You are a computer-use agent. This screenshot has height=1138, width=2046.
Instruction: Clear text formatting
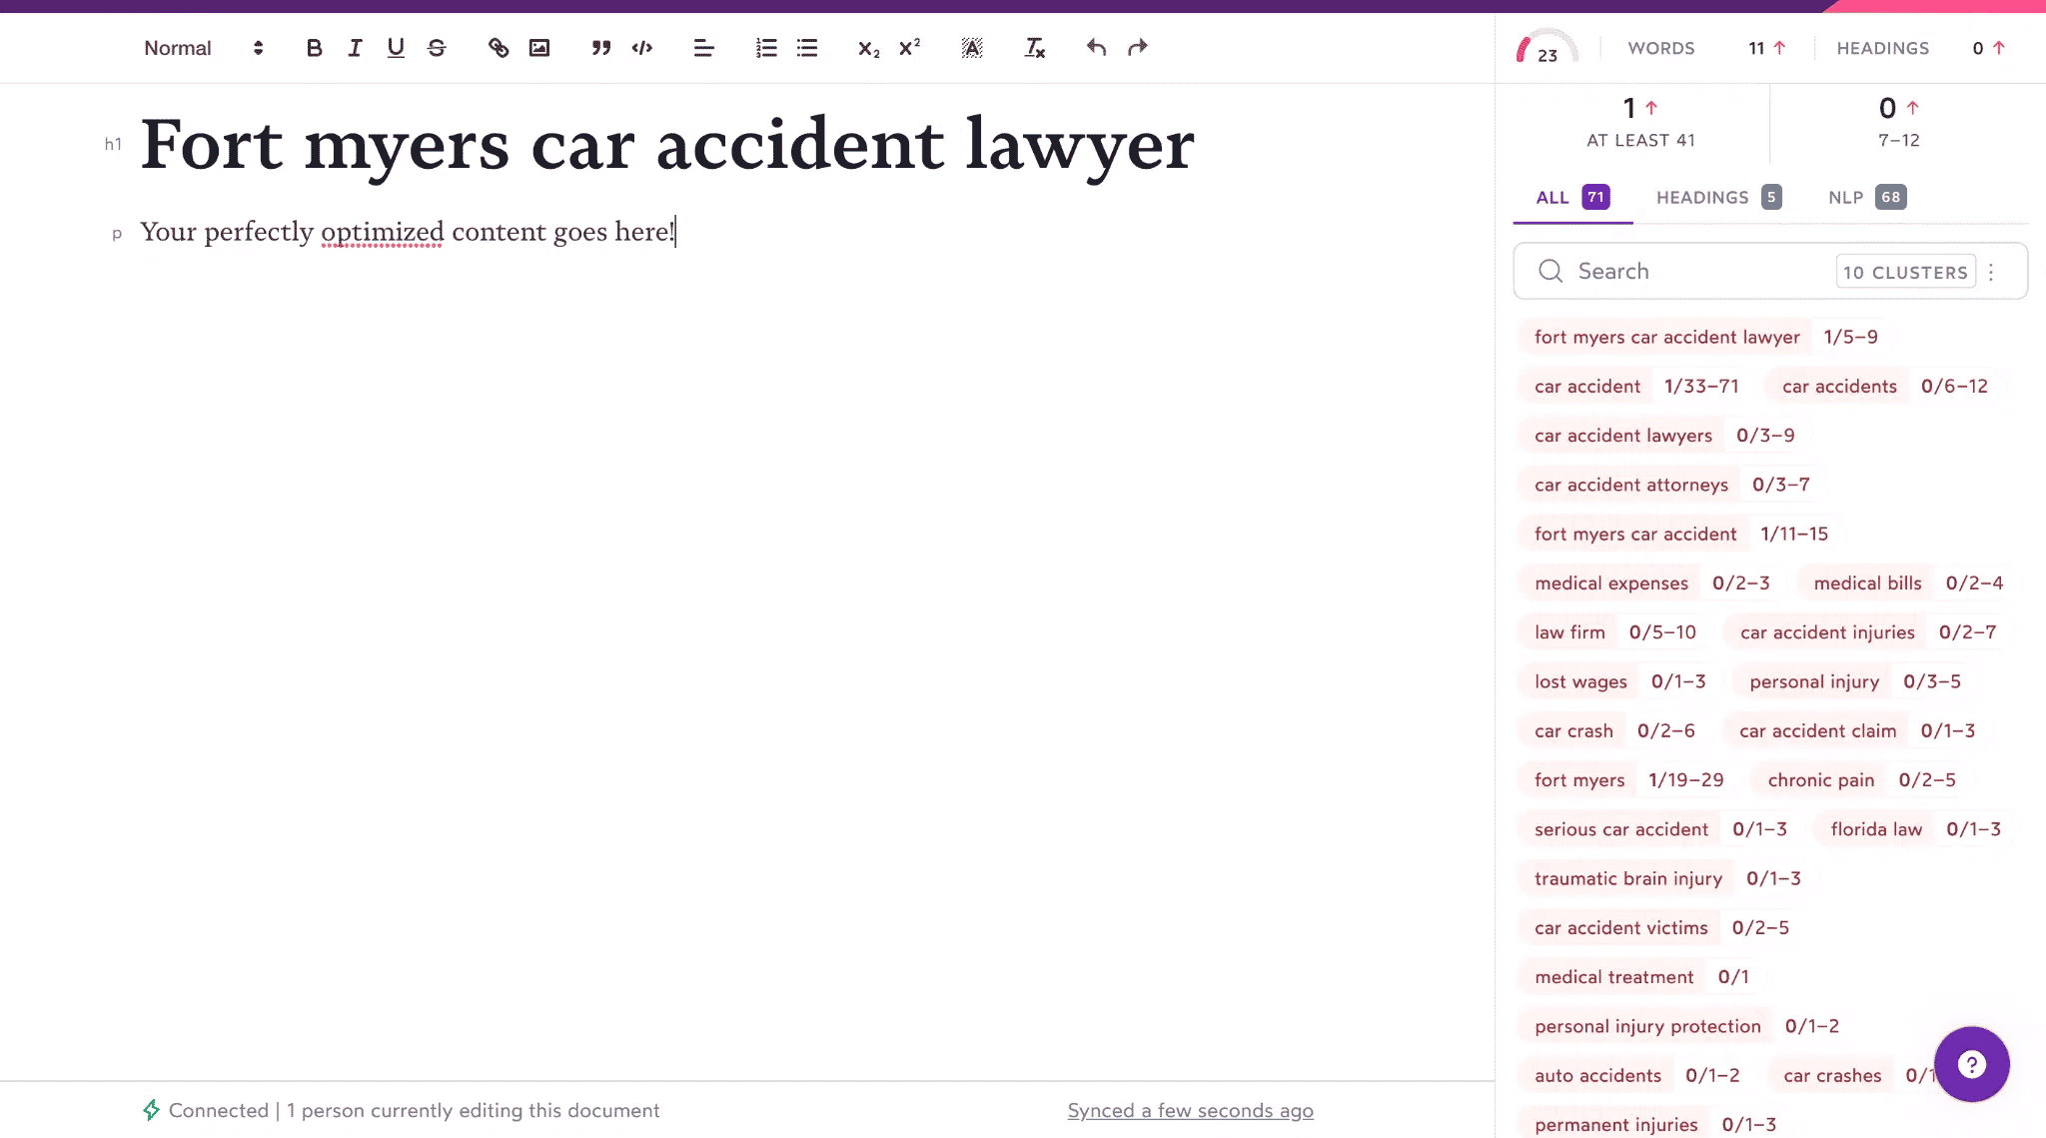1035,48
